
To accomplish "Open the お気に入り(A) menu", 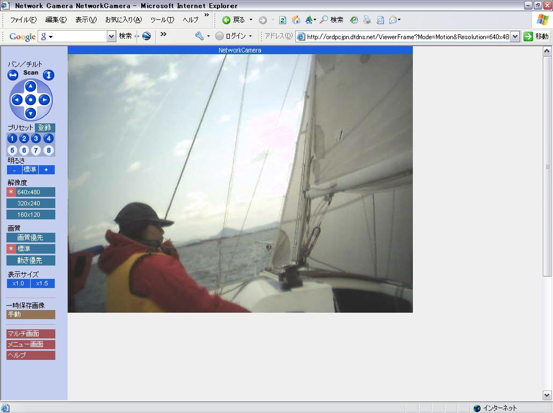I will pyautogui.click(x=123, y=20).
